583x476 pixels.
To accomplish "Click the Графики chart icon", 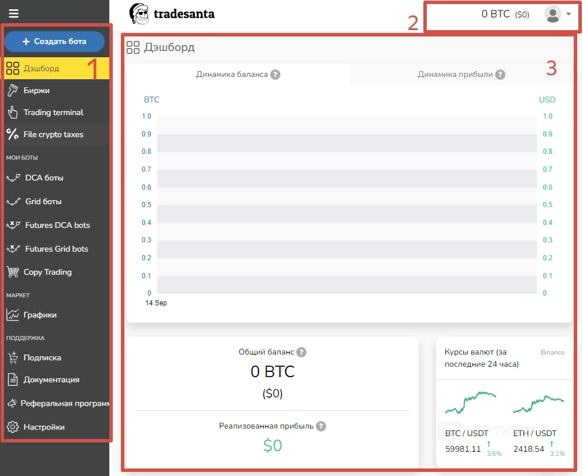I will [x=13, y=315].
